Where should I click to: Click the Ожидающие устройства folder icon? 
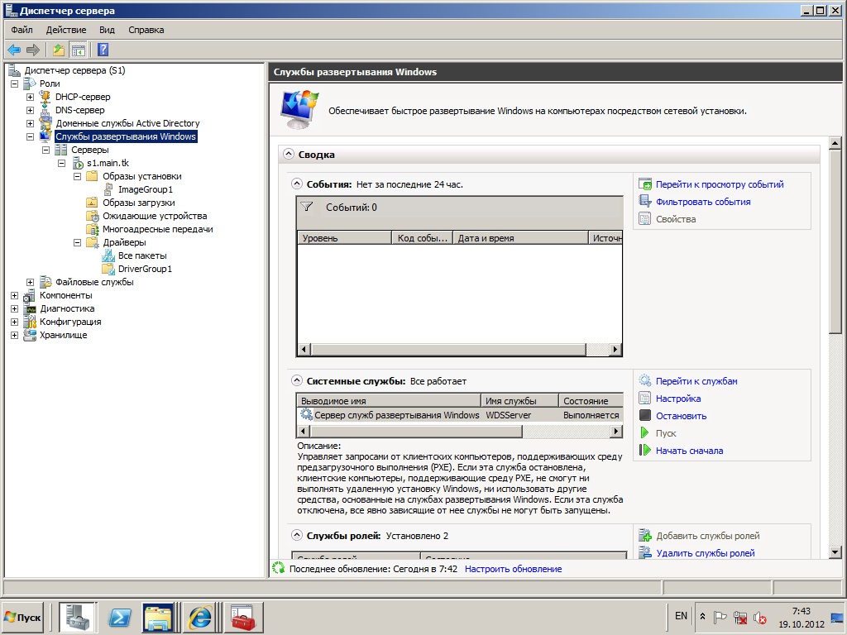93,216
